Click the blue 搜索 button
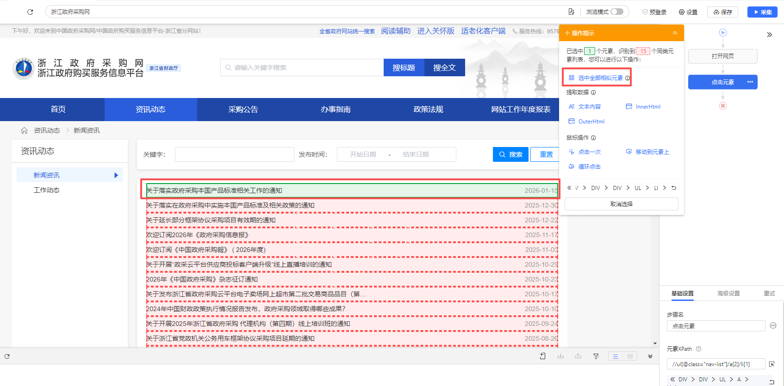784x386 pixels. pyautogui.click(x=510, y=154)
